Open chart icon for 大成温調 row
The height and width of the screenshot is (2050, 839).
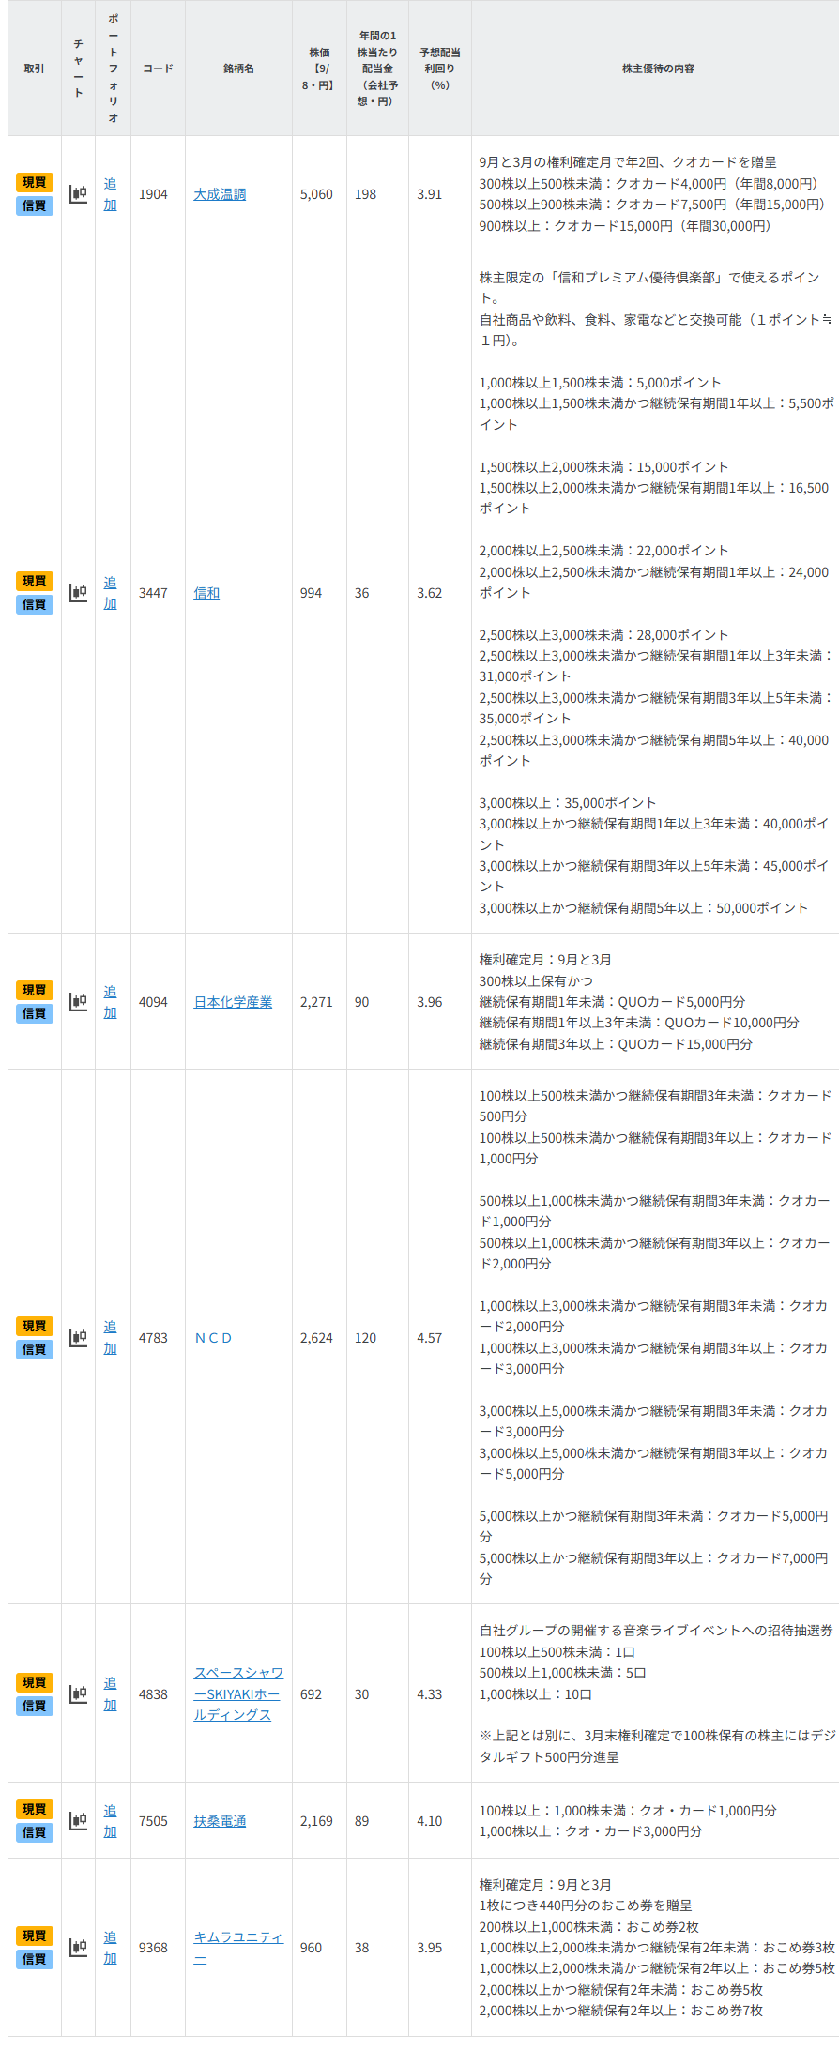(x=78, y=194)
